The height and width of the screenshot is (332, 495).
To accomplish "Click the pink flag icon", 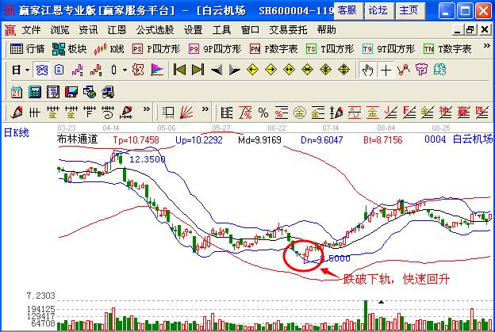I will (157, 70).
